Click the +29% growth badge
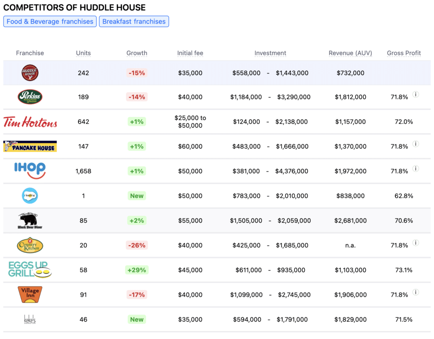The image size is (434, 339). 137,270
